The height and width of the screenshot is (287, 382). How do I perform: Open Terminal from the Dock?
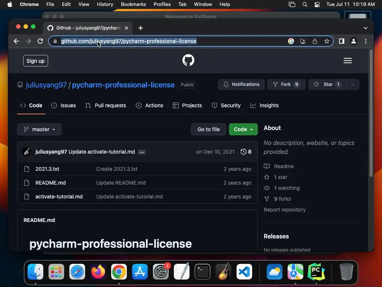point(203,272)
